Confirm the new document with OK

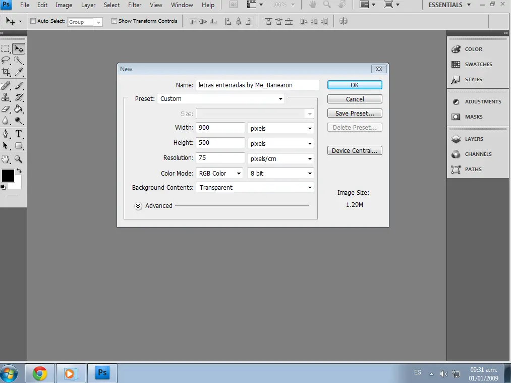tap(355, 85)
